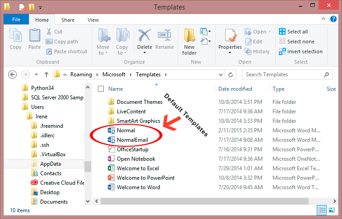Open the address bar history dropdown

coord(221,75)
